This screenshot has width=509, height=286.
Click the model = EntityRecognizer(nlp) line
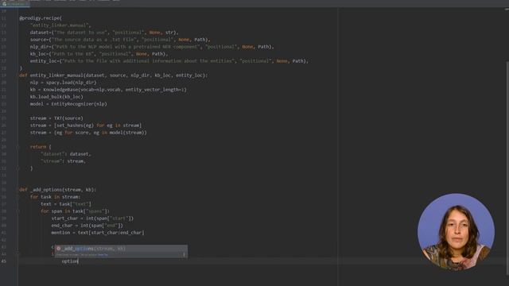tap(68, 104)
